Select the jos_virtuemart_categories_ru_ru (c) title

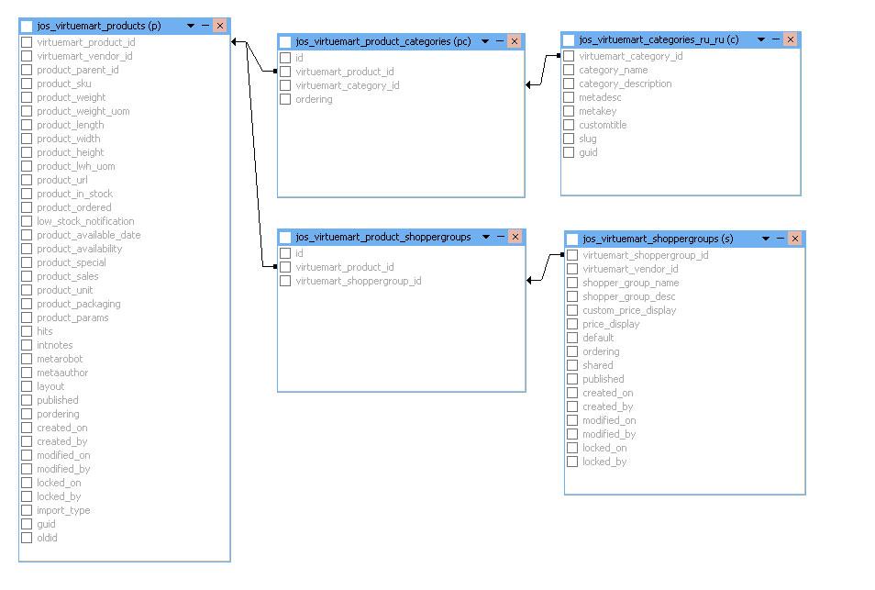(x=659, y=39)
